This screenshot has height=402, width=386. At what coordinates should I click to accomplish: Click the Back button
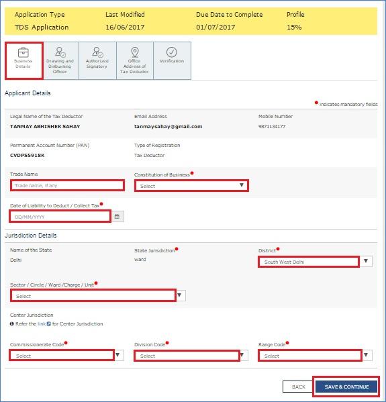click(x=299, y=387)
